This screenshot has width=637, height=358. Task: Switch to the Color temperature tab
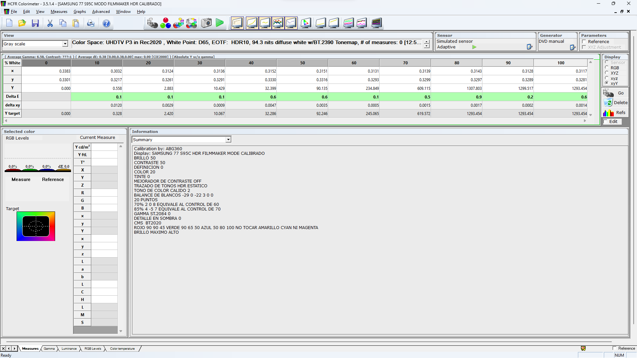click(122, 348)
